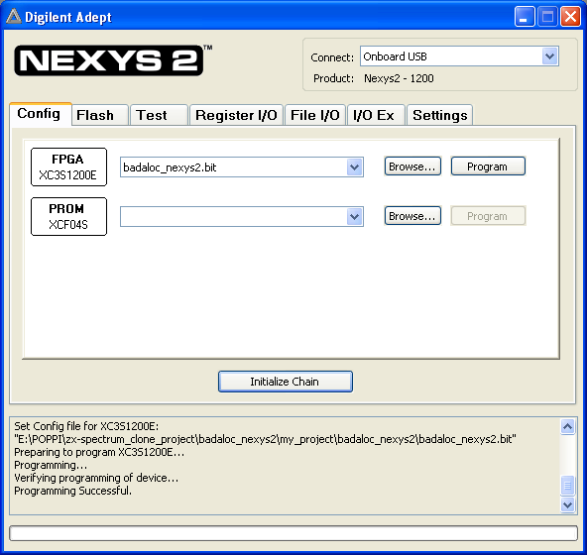This screenshot has width=587, height=555.
Task: Click the 'Nexys2 - 1200' product text
Action: 399,78
